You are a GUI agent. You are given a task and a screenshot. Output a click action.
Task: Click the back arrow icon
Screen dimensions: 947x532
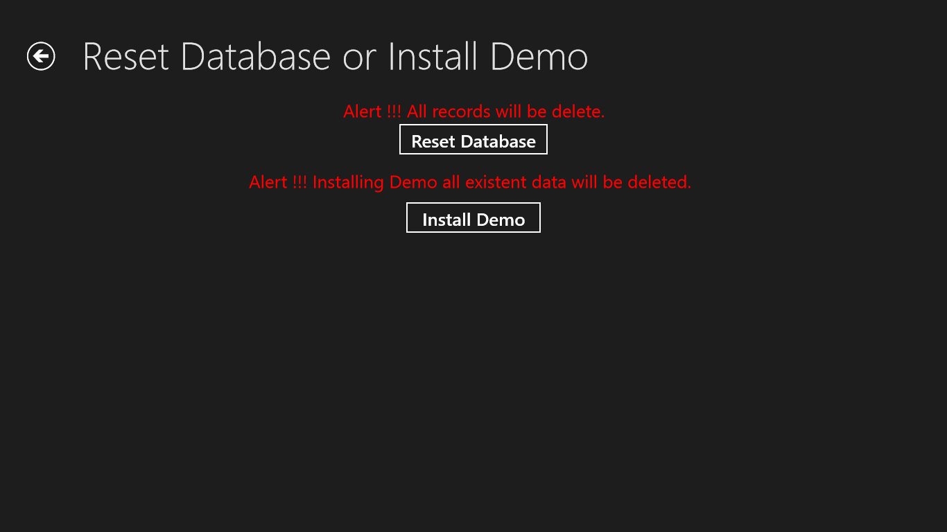pos(41,56)
